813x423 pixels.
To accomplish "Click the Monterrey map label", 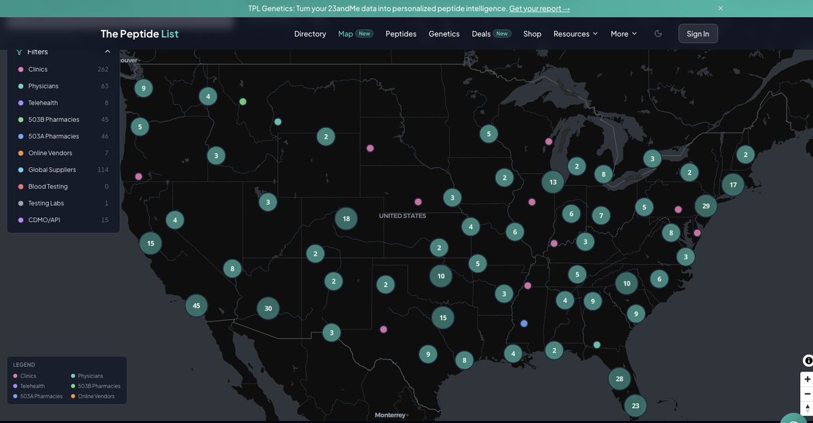I will (x=390, y=415).
